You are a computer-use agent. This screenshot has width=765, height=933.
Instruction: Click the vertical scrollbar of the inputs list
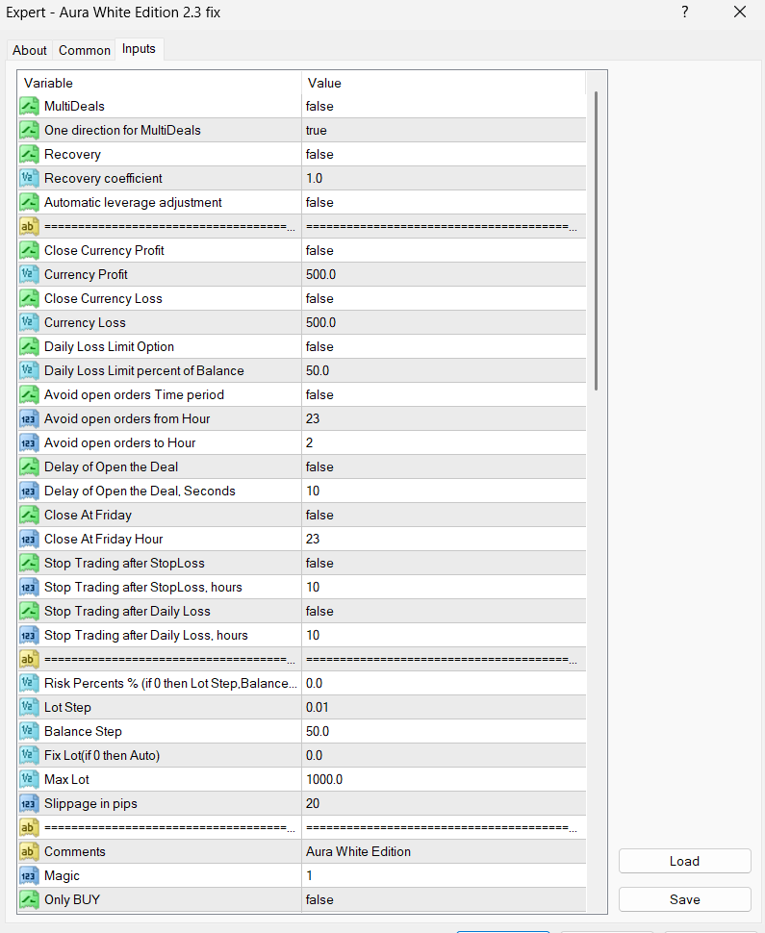tap(597, 240)
